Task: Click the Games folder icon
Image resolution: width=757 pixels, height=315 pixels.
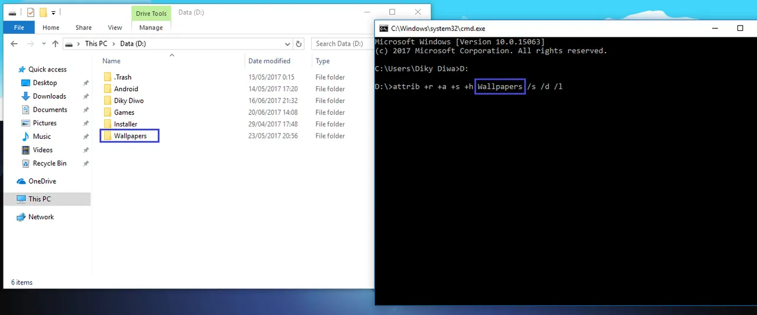Action: (x=107, y=112)
